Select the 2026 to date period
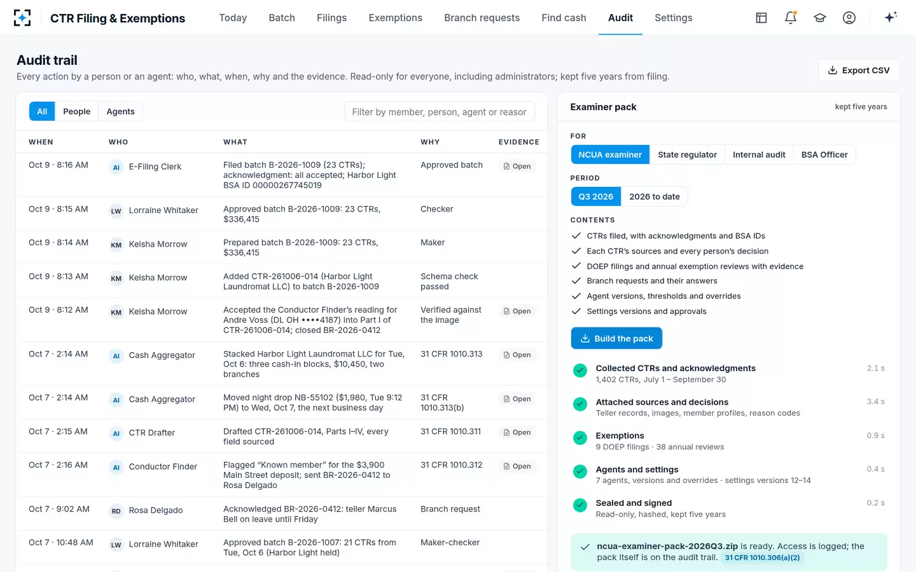Image resolution: width=916 pixels, height=572 pixels. pyautogui.click(x=655, y=196)
